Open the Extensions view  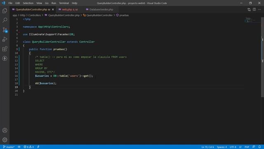[5, 49]
